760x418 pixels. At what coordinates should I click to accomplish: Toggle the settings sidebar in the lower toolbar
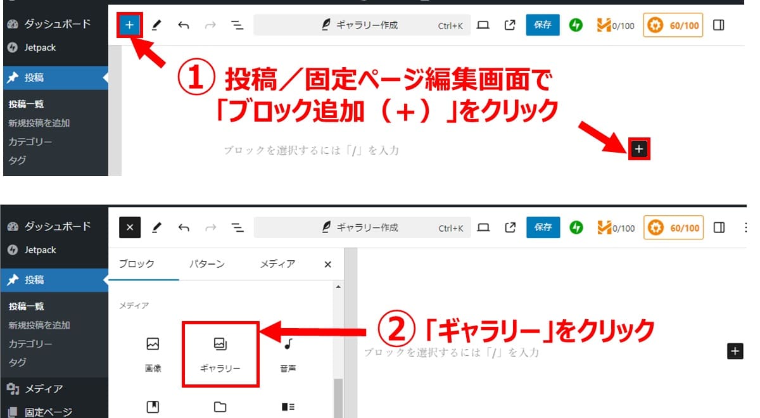pyautogui.click(x=719, y=227)
